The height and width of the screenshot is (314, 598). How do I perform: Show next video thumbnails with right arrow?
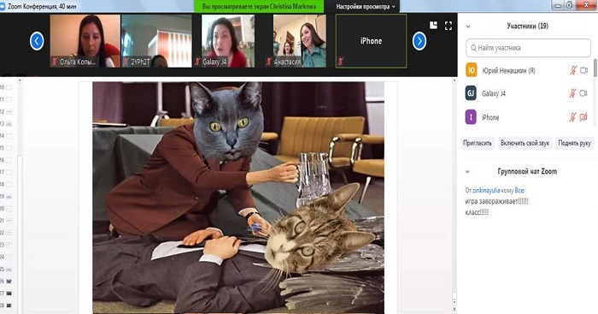point(419,41)
